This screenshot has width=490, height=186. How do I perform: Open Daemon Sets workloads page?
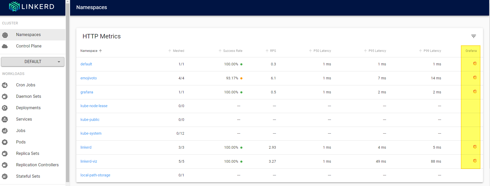click(33, 97)
